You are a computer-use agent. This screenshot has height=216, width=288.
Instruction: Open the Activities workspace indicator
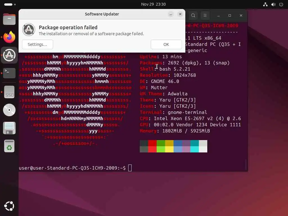pos(10,4)
